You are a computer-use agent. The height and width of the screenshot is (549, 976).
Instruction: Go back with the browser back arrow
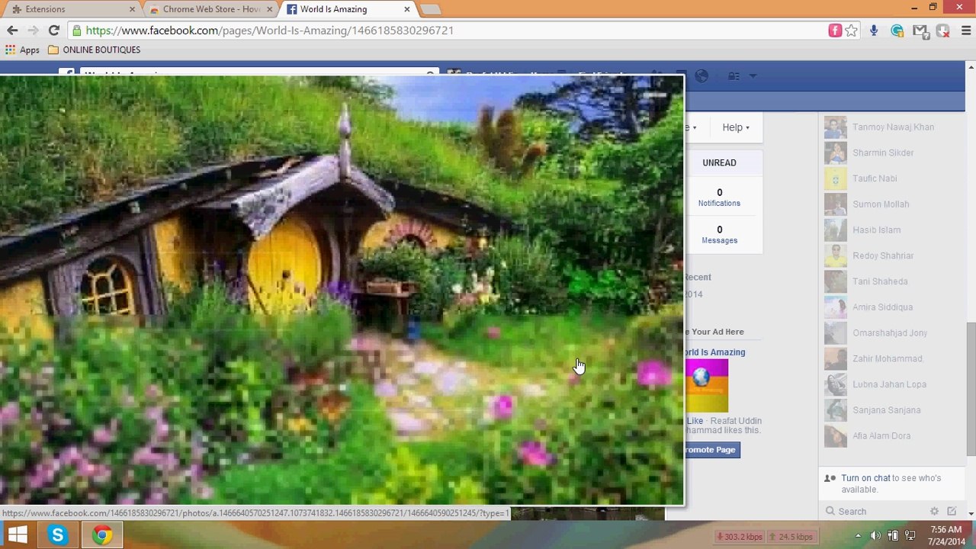coord(12,30)
